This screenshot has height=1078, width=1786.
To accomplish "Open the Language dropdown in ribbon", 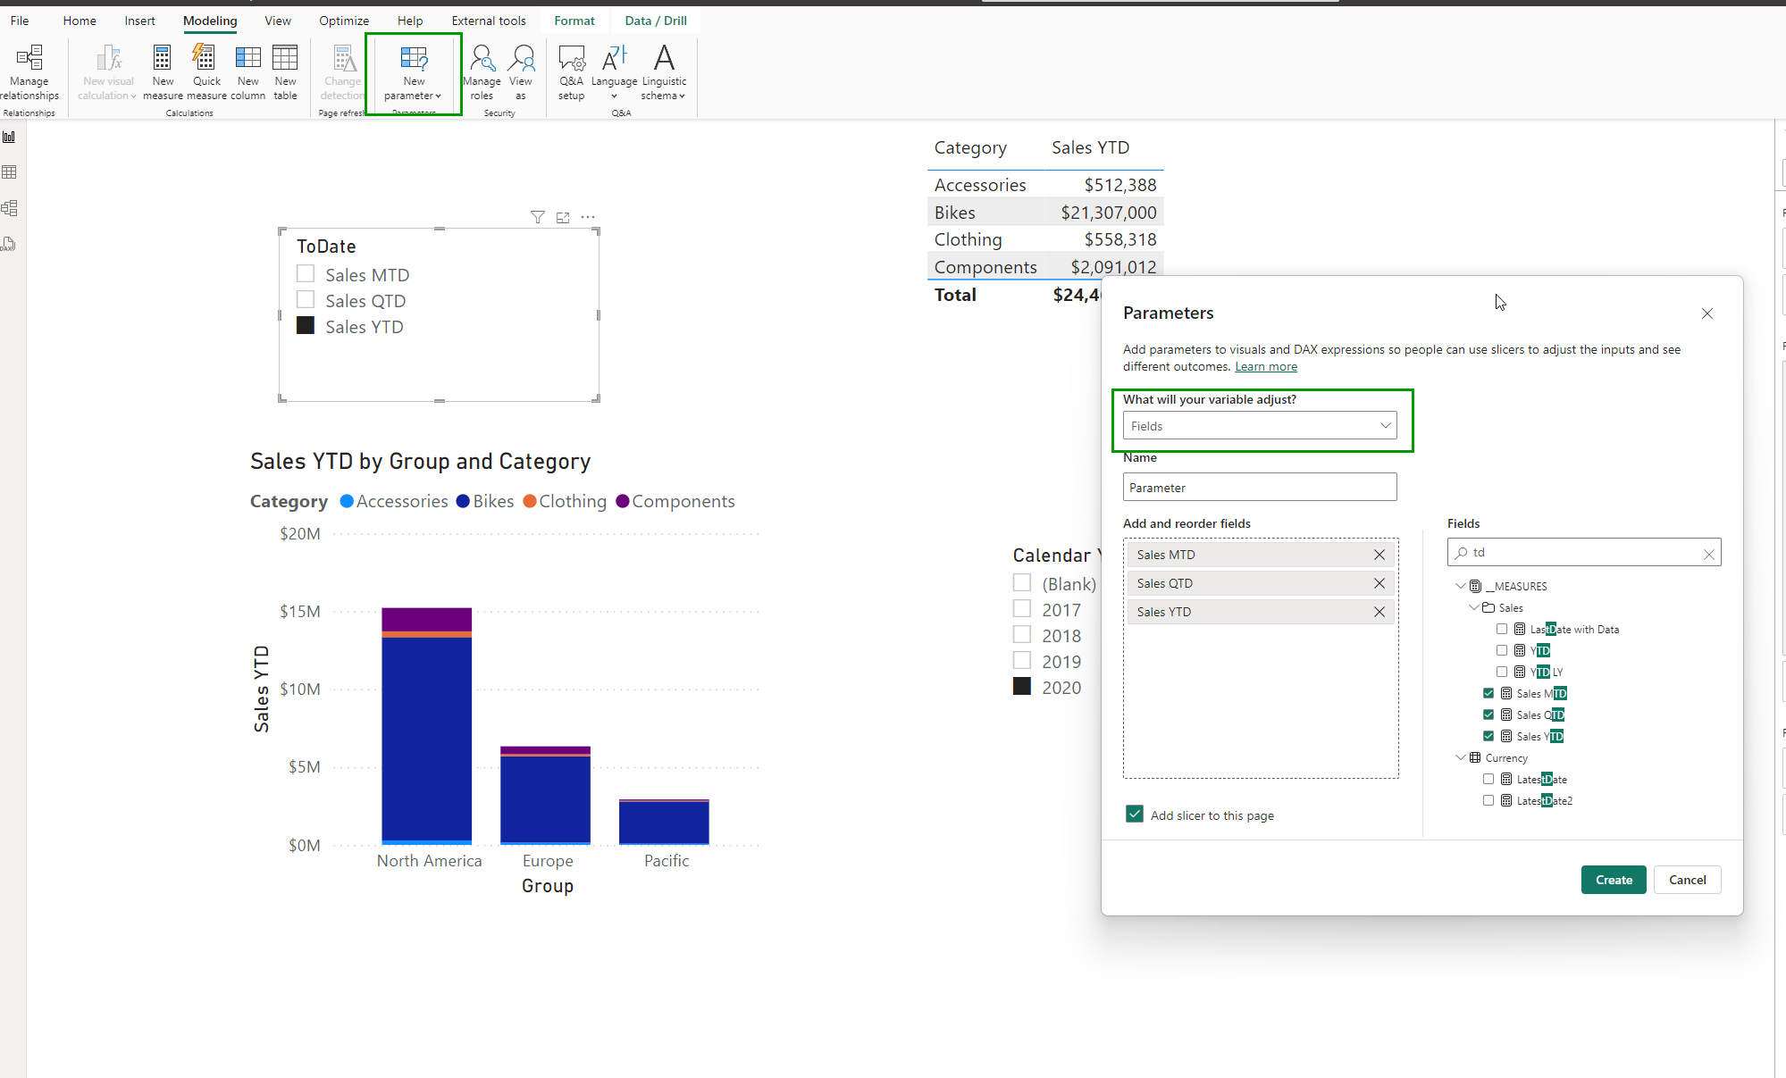I will tap(614, 73).
